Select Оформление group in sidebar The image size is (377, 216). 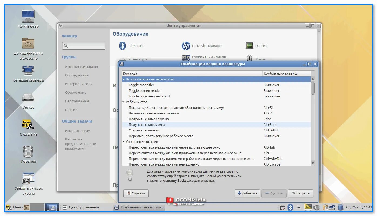(75, 93)
